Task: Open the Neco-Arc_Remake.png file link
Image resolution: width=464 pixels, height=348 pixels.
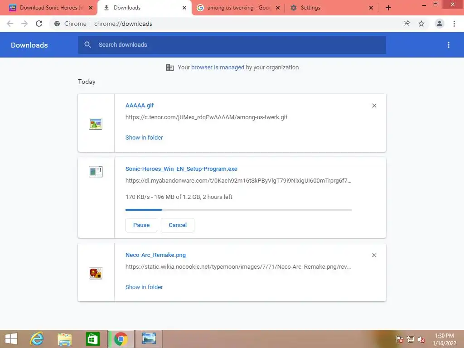Action: pyautogui.click(x=156, y=255)
